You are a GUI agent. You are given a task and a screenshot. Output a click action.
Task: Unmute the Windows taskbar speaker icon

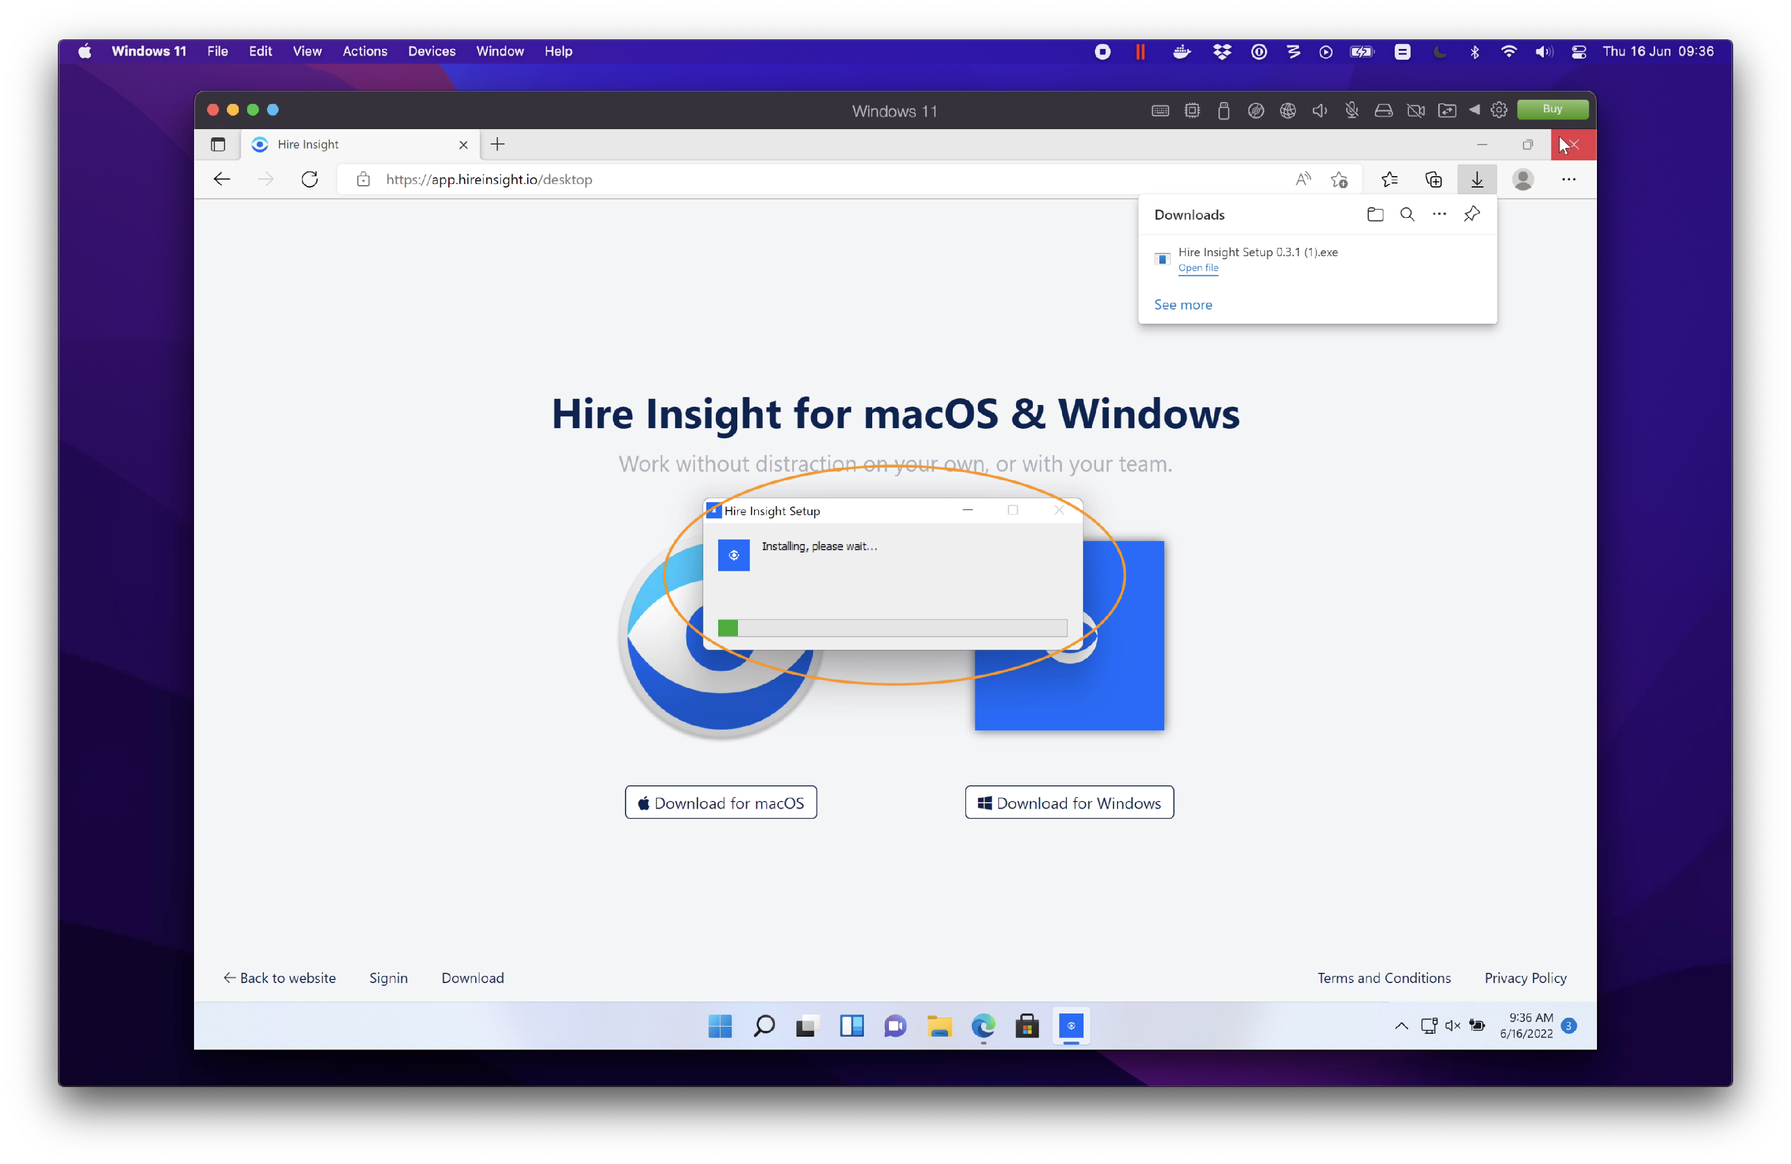click(x=1452, y=1026)
